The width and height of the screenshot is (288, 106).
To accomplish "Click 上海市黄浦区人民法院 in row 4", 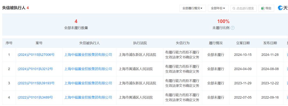I will pos(136,97).
